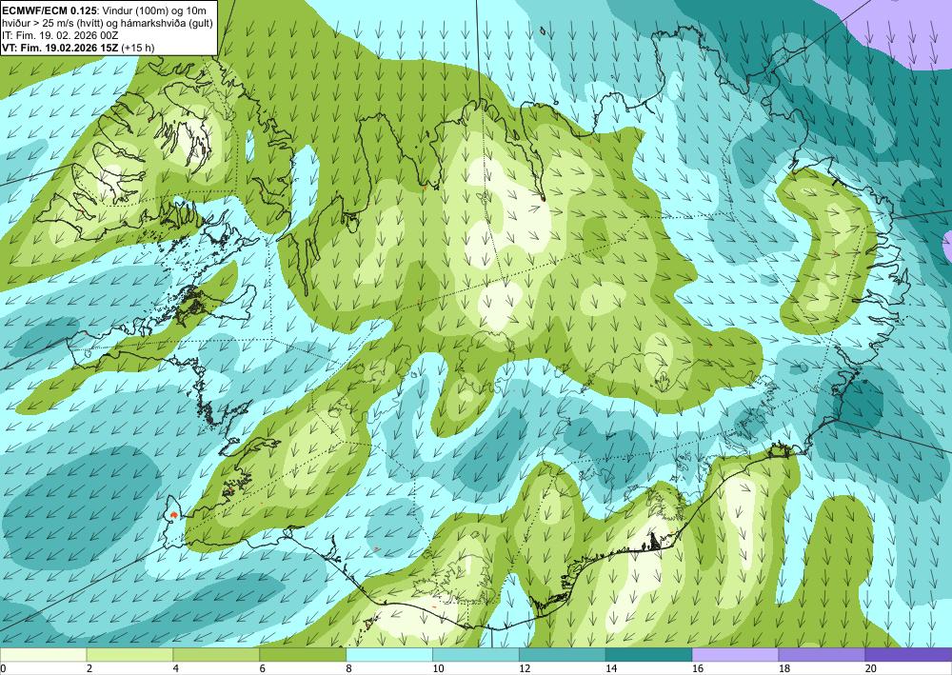This screenshot has height=675, width=952.
Task: Click the legend scale label '8'
Action: 349,668
